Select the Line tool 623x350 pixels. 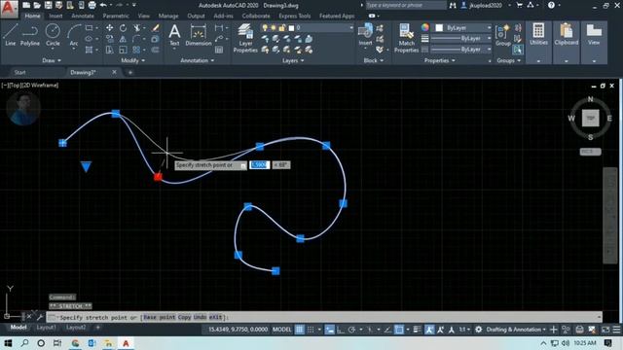(11, 35)
